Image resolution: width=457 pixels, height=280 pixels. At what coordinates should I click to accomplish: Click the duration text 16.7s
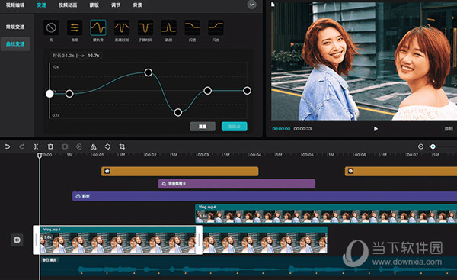(x=94, y=56)
